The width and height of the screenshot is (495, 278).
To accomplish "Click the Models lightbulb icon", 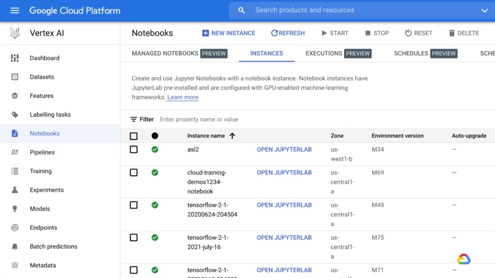I will [x=15, y=209].
